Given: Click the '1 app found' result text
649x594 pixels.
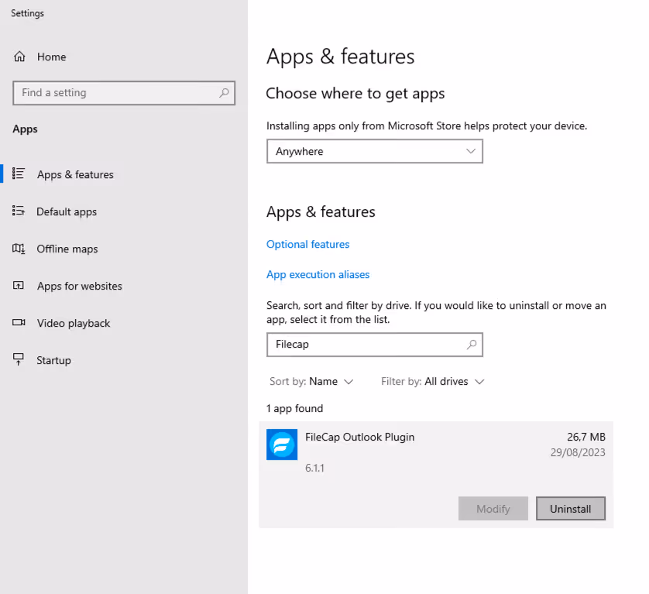Looking at the screenshot, I should click(295, 409).
